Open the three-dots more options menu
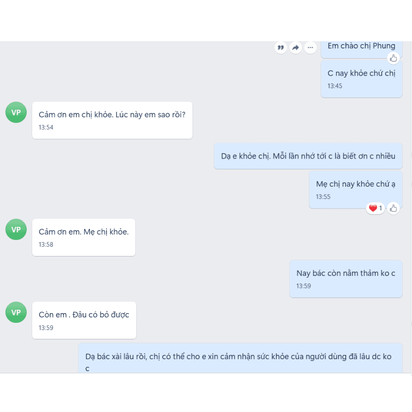The height and width of the screenshot is (412, 412). pyautogui.click(x=310, y=48)
